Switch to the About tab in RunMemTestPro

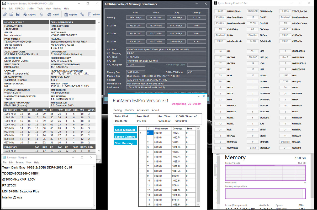pos(156,110)
